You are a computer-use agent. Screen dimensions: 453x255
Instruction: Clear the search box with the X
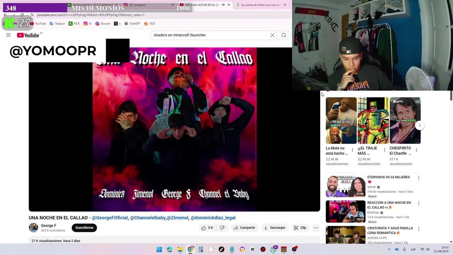(273, 35)
